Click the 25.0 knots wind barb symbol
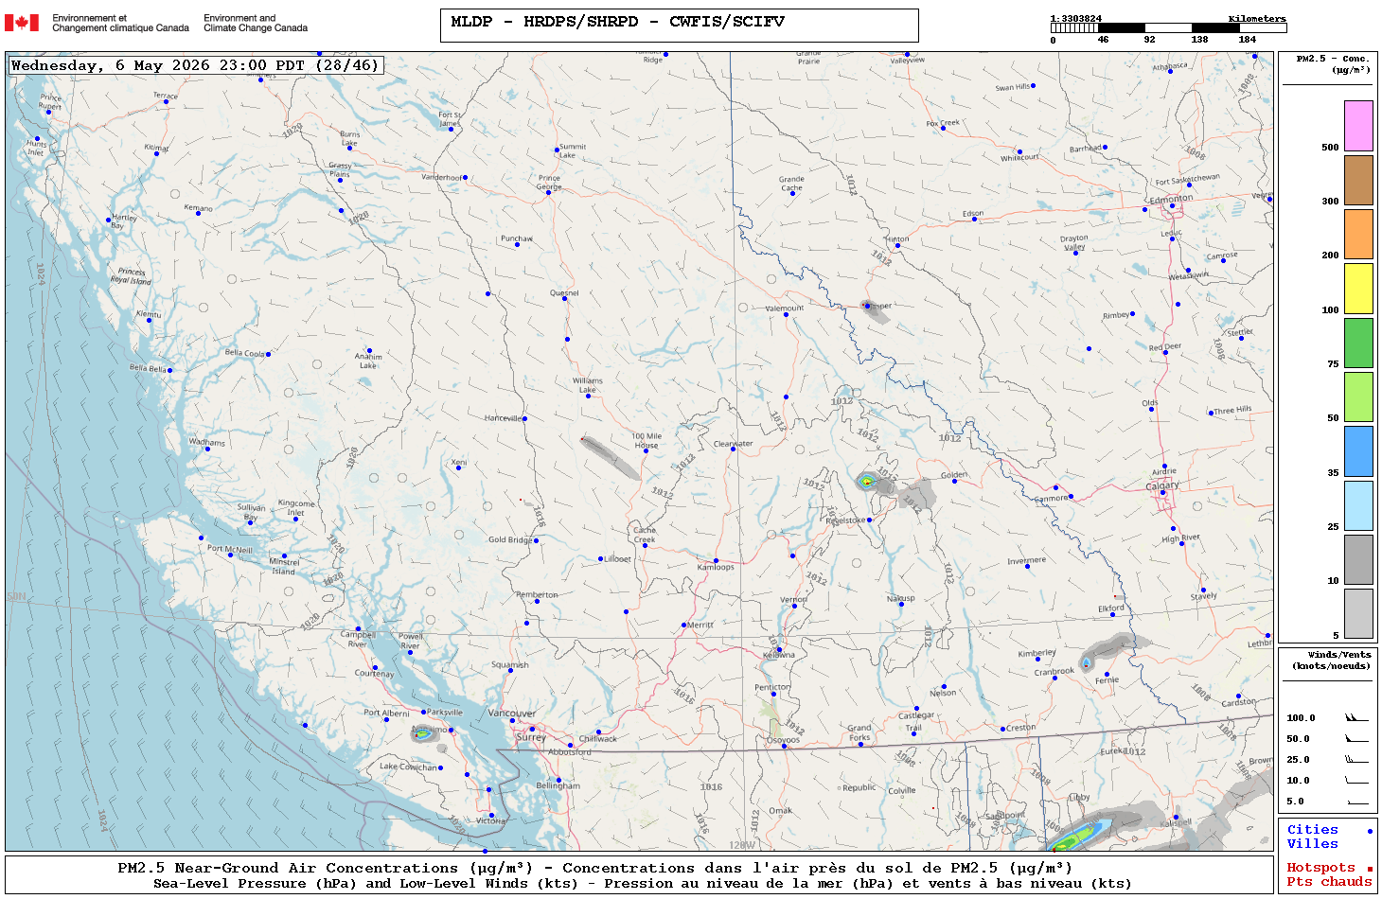 tap(1356, 759)
